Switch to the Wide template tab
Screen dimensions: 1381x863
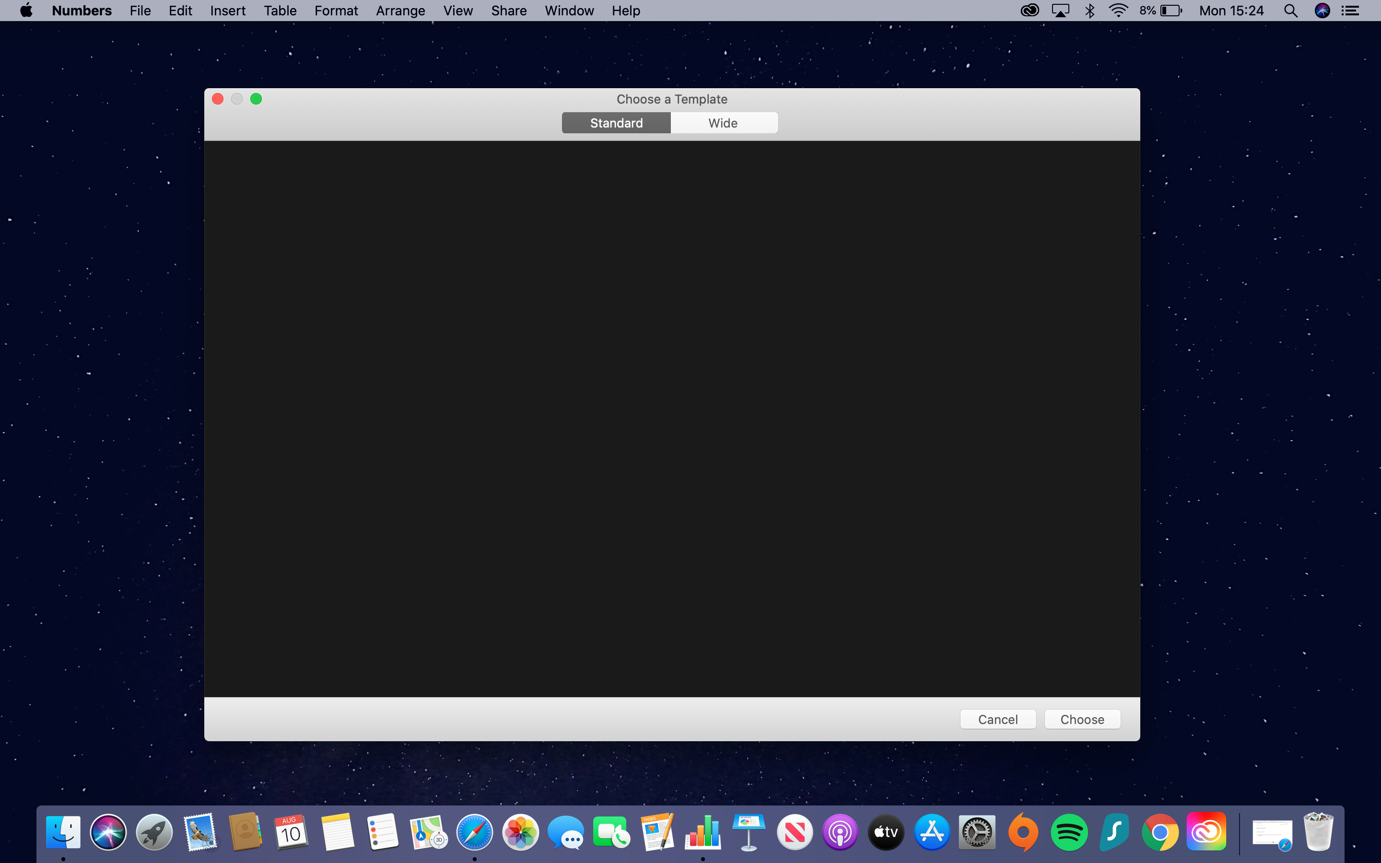click(723, 123)
